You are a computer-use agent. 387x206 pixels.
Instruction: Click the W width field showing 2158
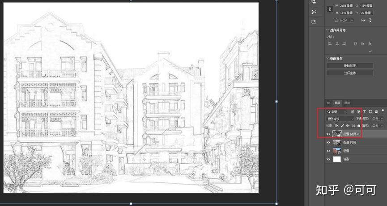(346, 6)
